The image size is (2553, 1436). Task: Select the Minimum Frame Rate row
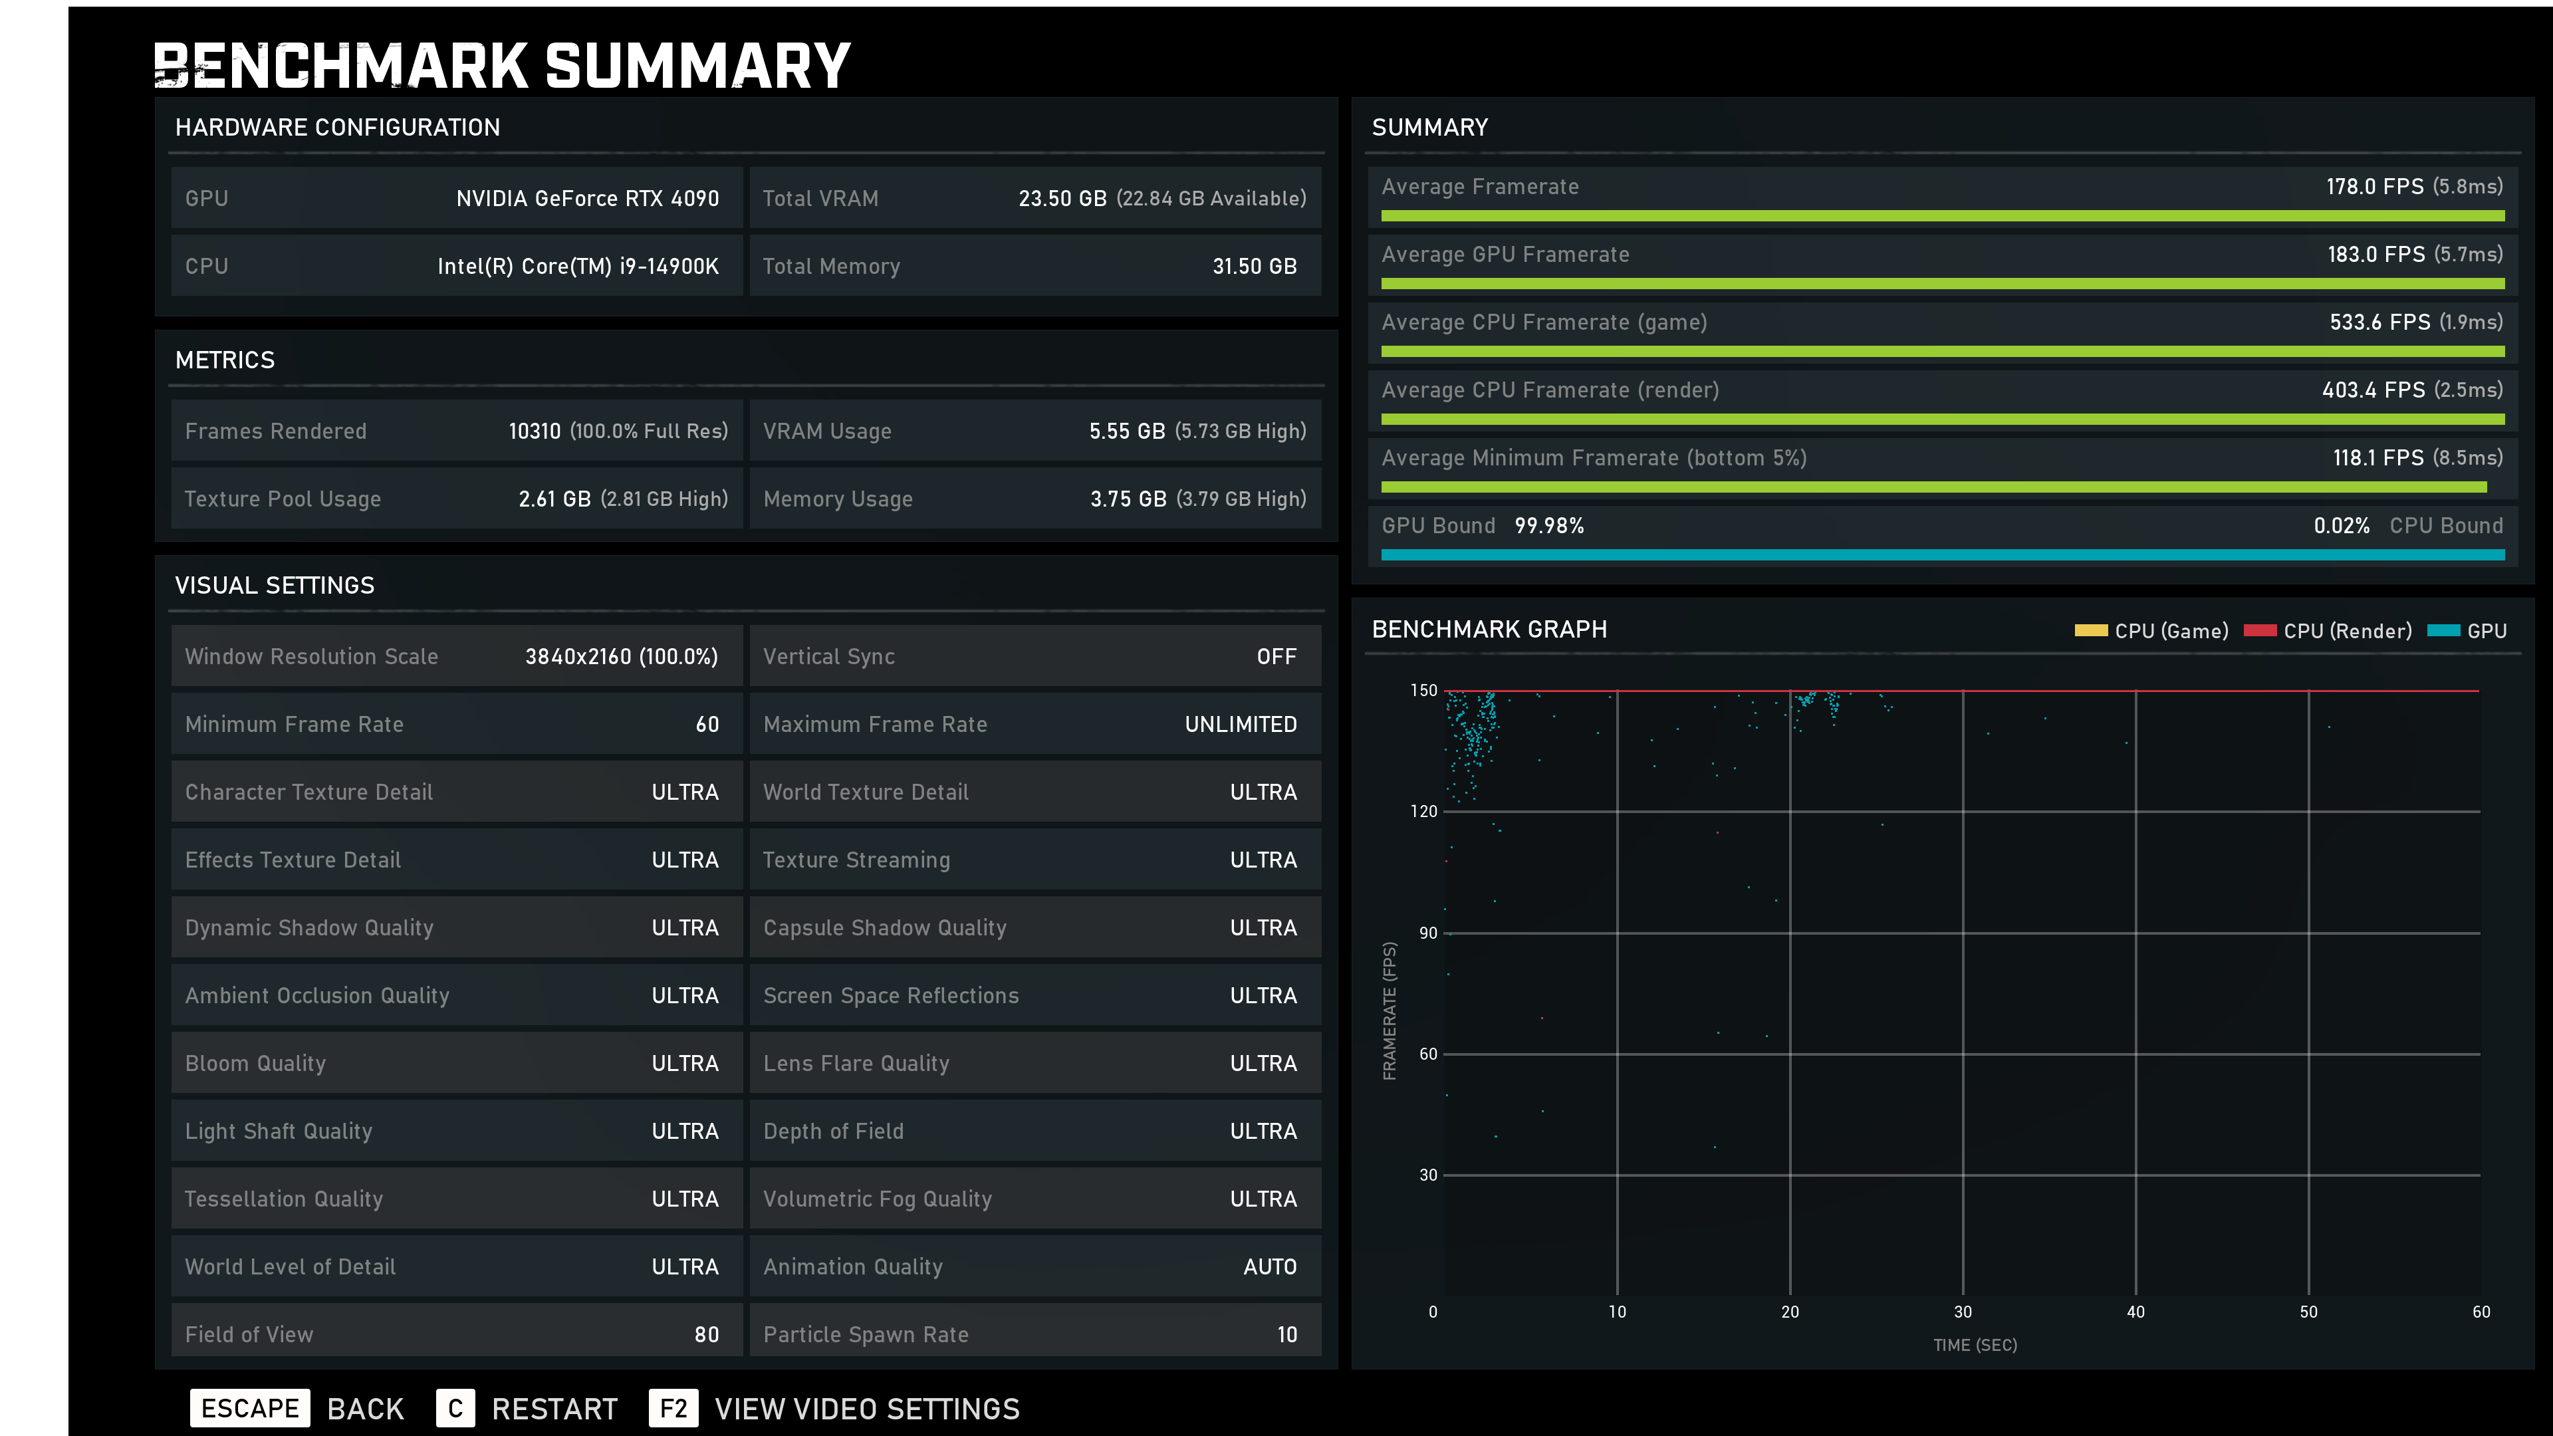tap(457, 725)
